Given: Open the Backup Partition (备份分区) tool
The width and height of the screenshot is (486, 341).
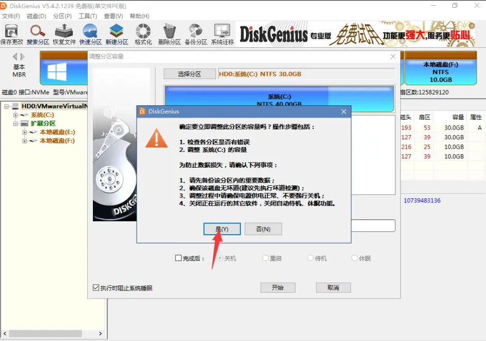Looking at the screenshot, I should coord(196,35).
